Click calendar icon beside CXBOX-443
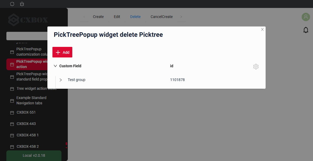The width and height of the screenshot is (313, 161). tap(12, 124)
